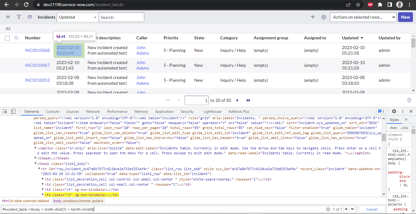Click the column search magnifier icon

click(x=17, y=37)
